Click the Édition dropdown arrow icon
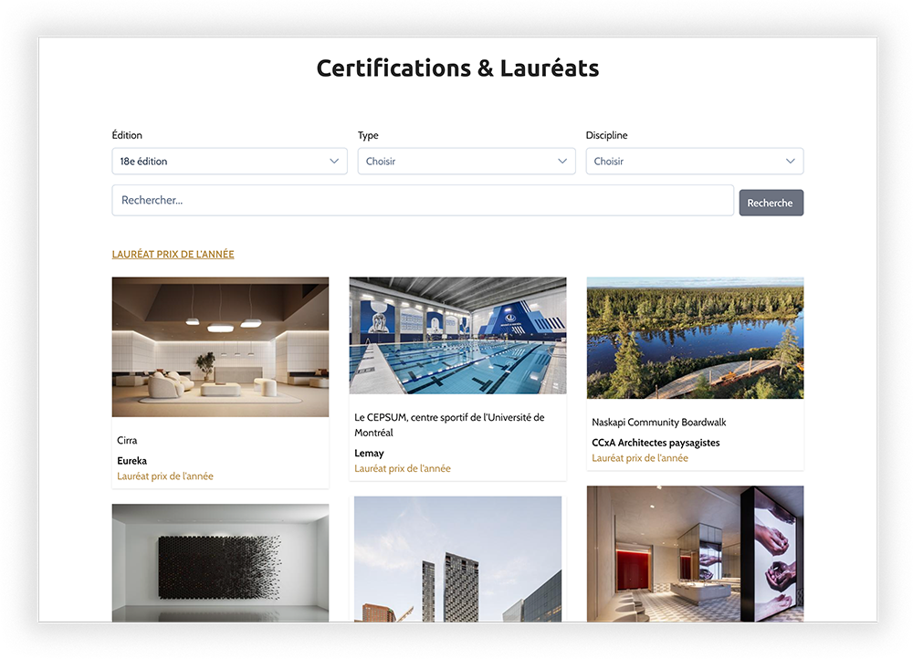 (x=334, y=160)
